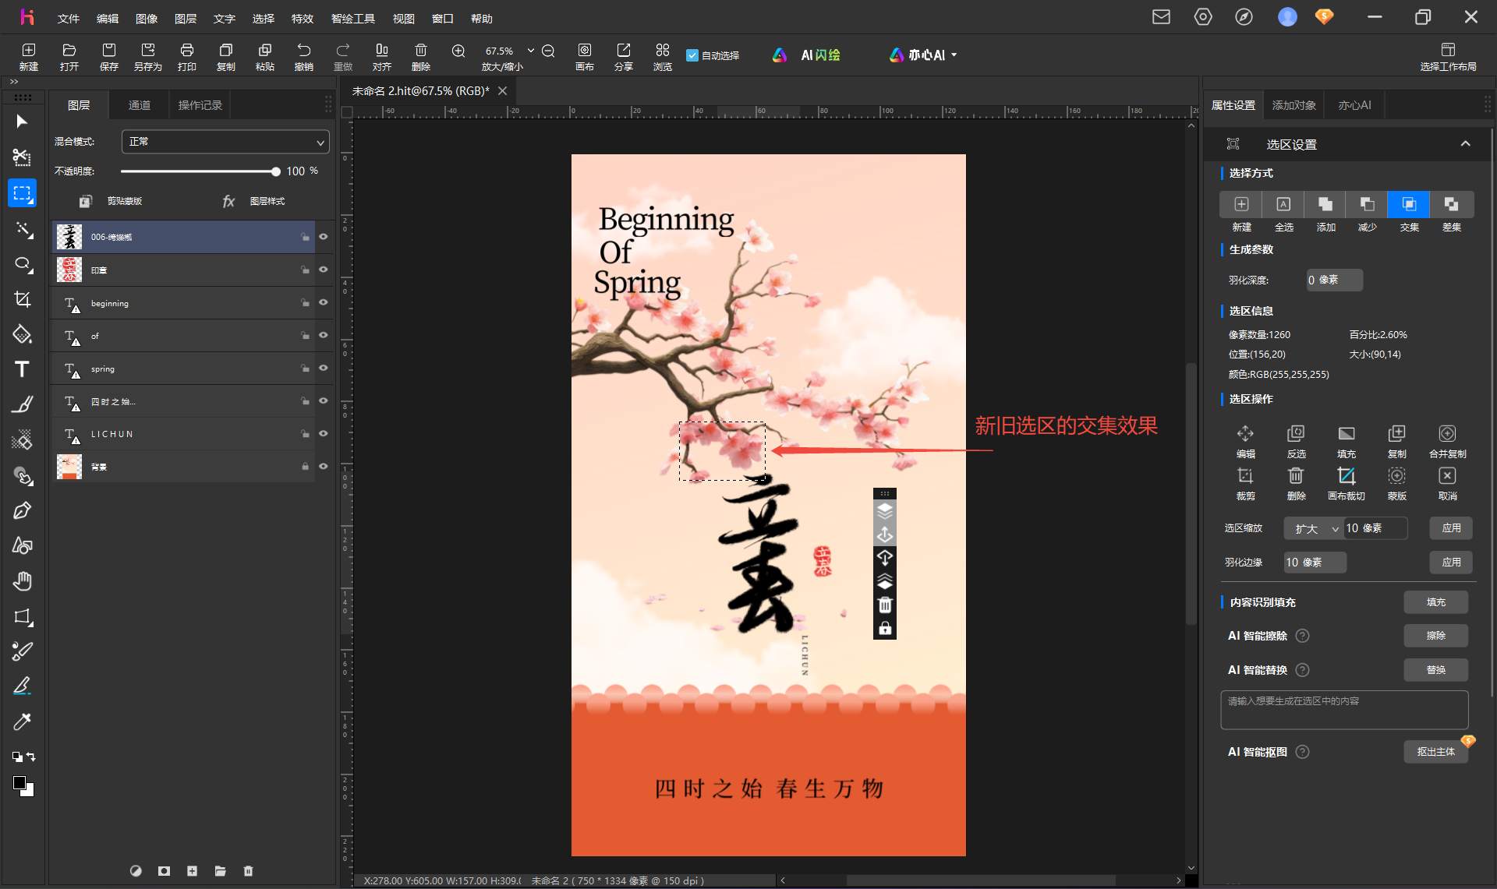The width and height of the screenshot is (1497, 889).
Task: Click the Open file toolbar icon
Action: [69, 56]
